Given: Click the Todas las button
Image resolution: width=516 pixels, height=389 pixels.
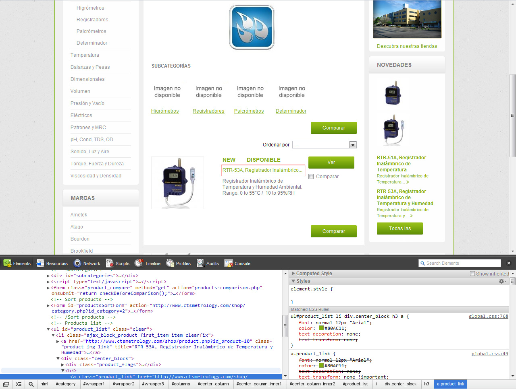Looking at the screenshot, I should (400, 228).
